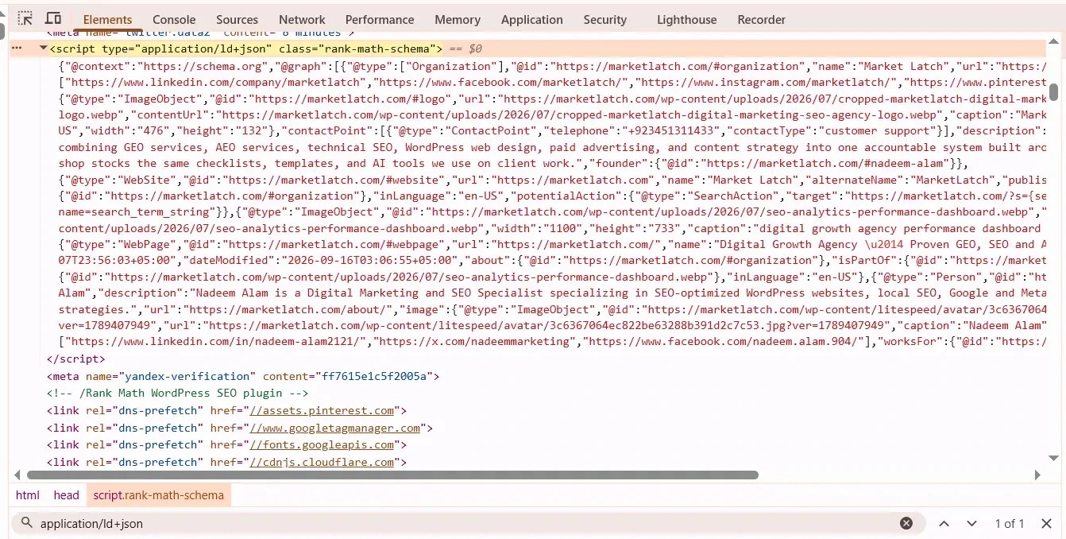This screenshot has width=1066, height=539.
Task: Open the Elements tab
Action: pyautogui.click(x=107, y=19)
